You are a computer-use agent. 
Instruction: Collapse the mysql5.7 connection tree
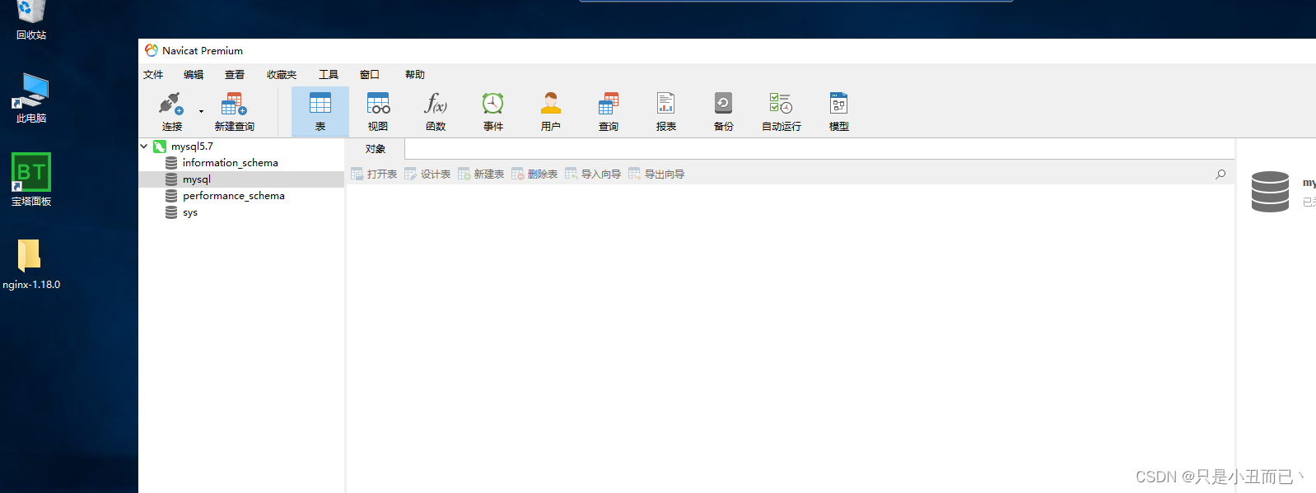coord(144,147)
